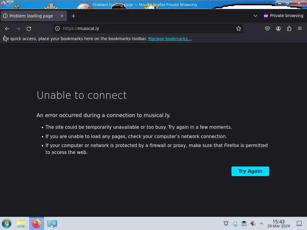Open the Extensions puzzle-piece menu
This screenshot has height=230, width=307.
pyautogui.click(x=289, y=28)
